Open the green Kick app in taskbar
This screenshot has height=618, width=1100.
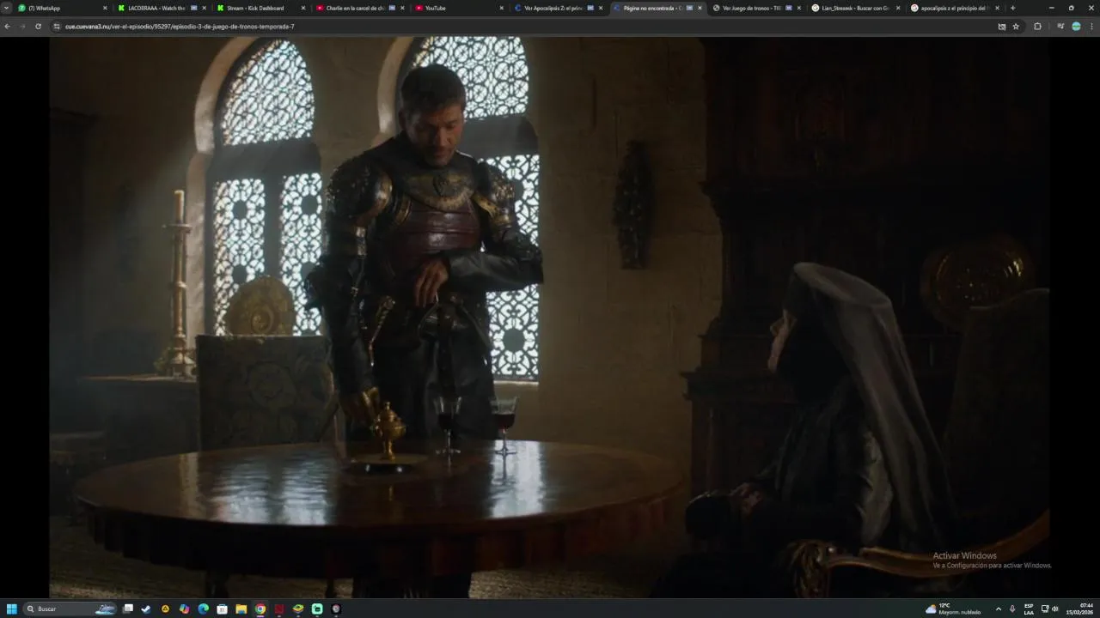tap(317, 609)
